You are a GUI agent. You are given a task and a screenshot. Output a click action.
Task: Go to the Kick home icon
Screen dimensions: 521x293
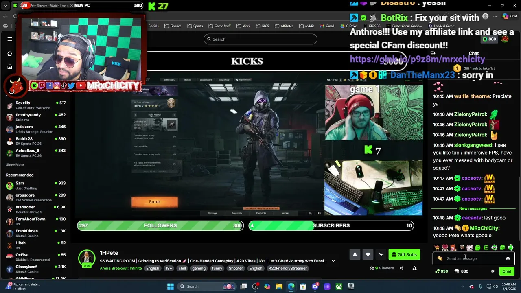point(10,53)
